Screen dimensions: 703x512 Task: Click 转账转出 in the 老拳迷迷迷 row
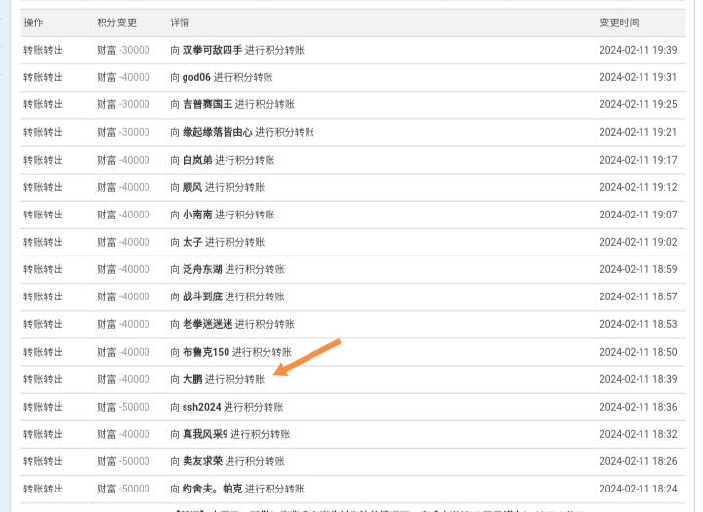pyautogui.click(x=44, y=324)
